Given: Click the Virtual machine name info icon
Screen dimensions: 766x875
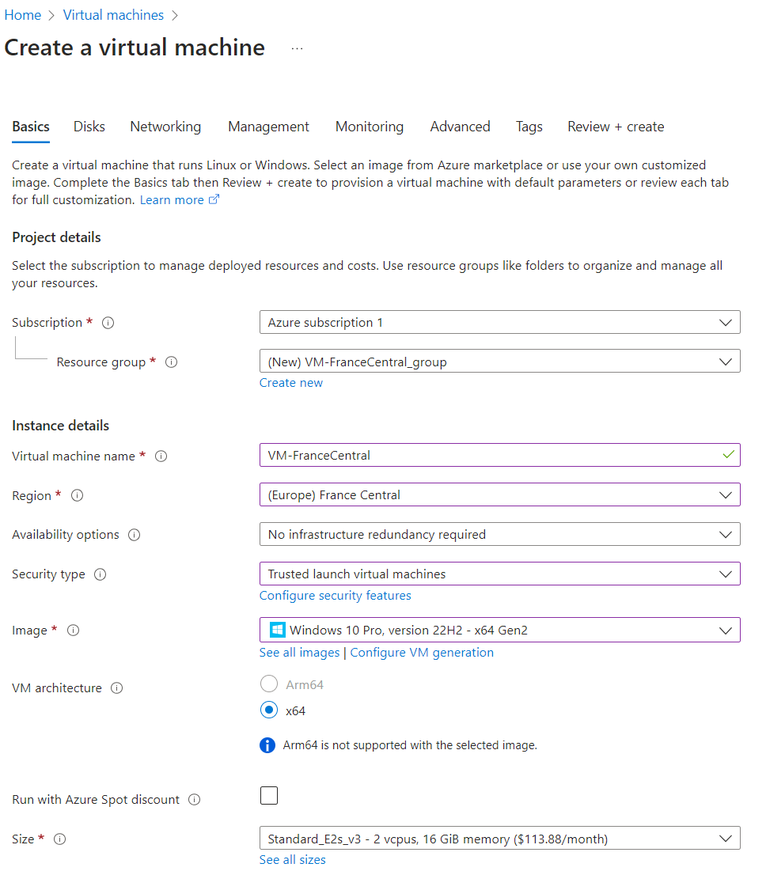Looking at the screenshot, I should [x=161, y=456].
